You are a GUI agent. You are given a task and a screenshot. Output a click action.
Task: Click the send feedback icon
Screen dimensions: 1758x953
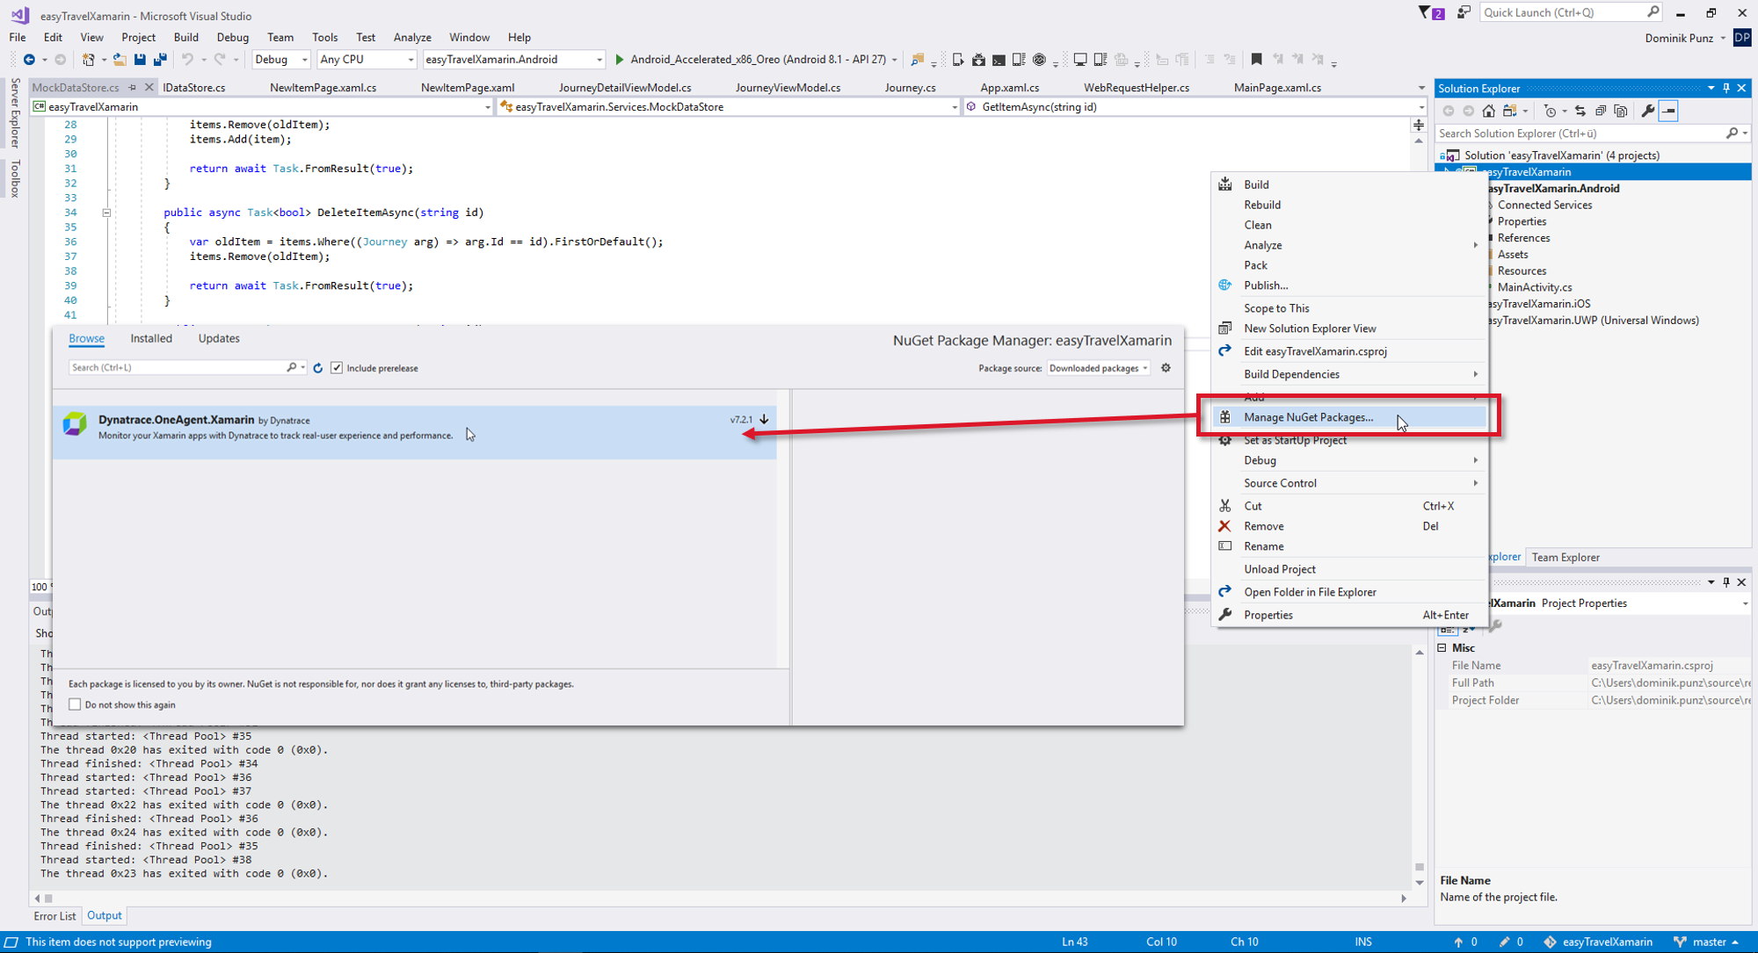1464,12
